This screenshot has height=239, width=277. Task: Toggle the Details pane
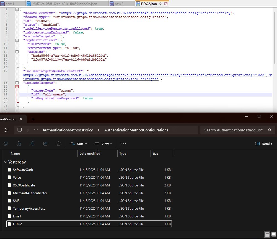263,144
